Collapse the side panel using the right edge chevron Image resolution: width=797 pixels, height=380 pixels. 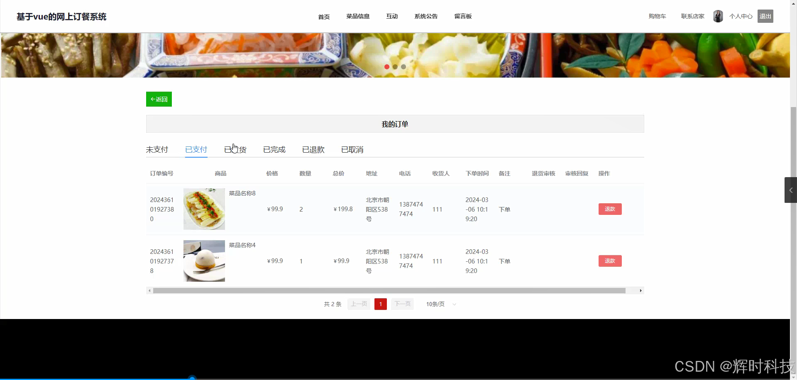[791, 190]
